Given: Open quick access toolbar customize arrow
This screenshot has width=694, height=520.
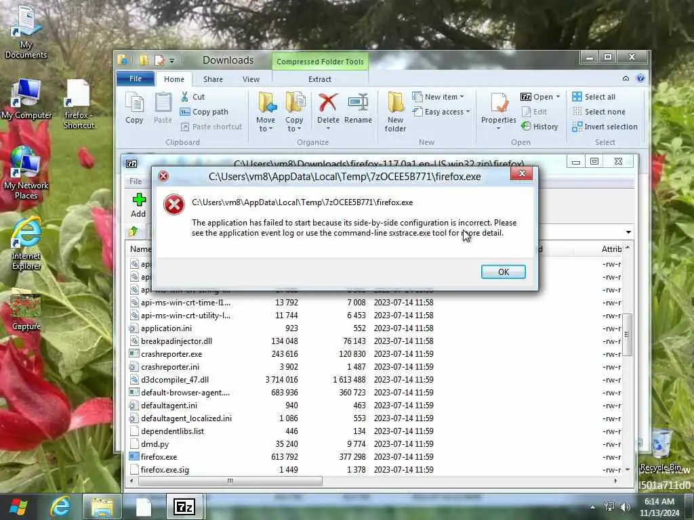Looking at the screenshot, I should point(171,60).
